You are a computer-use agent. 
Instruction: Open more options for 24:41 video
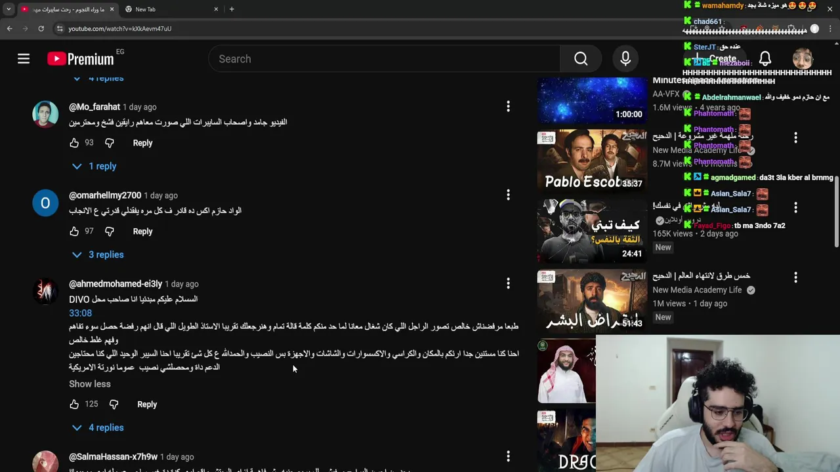(795, 208)
